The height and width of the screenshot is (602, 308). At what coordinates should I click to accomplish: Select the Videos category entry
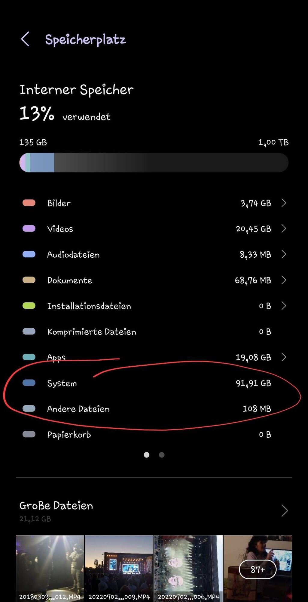[x=154, y=229]
